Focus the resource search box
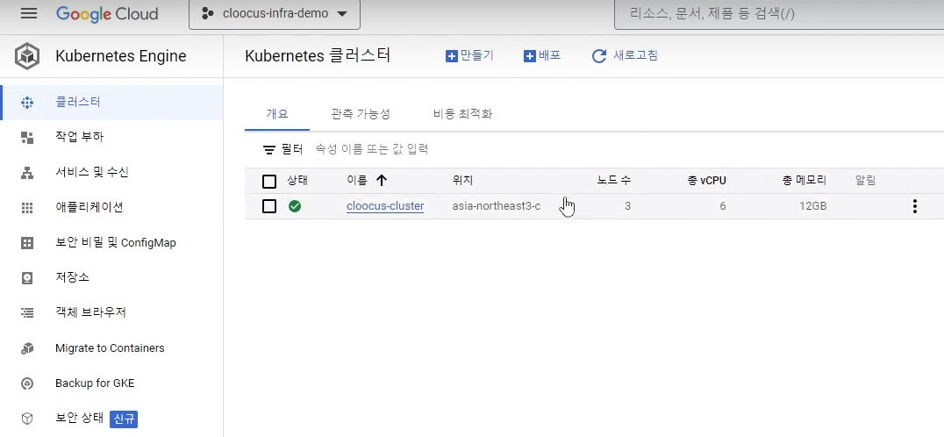This screenshot has width=944, height=437. click(779, 14)
